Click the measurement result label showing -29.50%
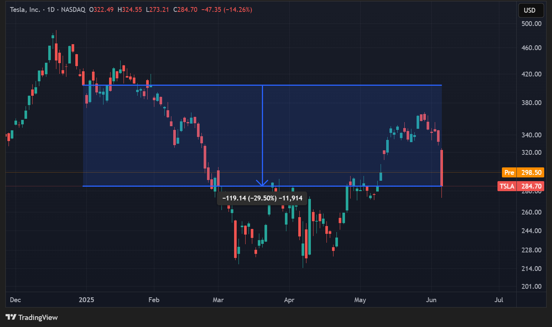The height and width of the screenshot is (327, 552). click(261, 198)
